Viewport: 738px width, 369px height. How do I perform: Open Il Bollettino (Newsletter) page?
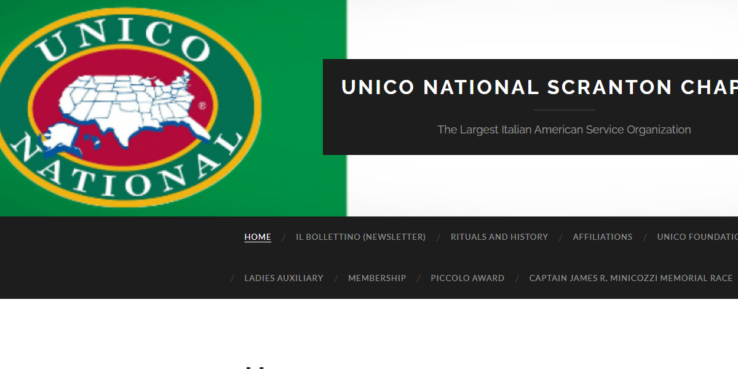point(360,237)
